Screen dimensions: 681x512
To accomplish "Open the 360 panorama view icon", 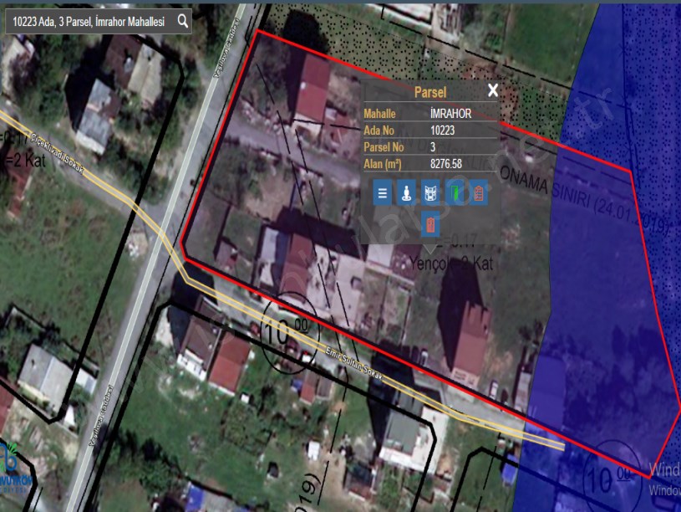I will pyautogui.click(x=430, y=193).
